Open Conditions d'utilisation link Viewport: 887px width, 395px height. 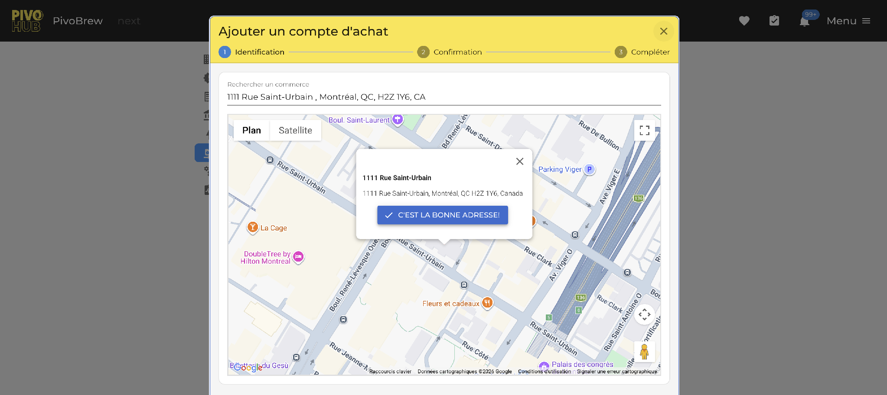tap(544, 372)
